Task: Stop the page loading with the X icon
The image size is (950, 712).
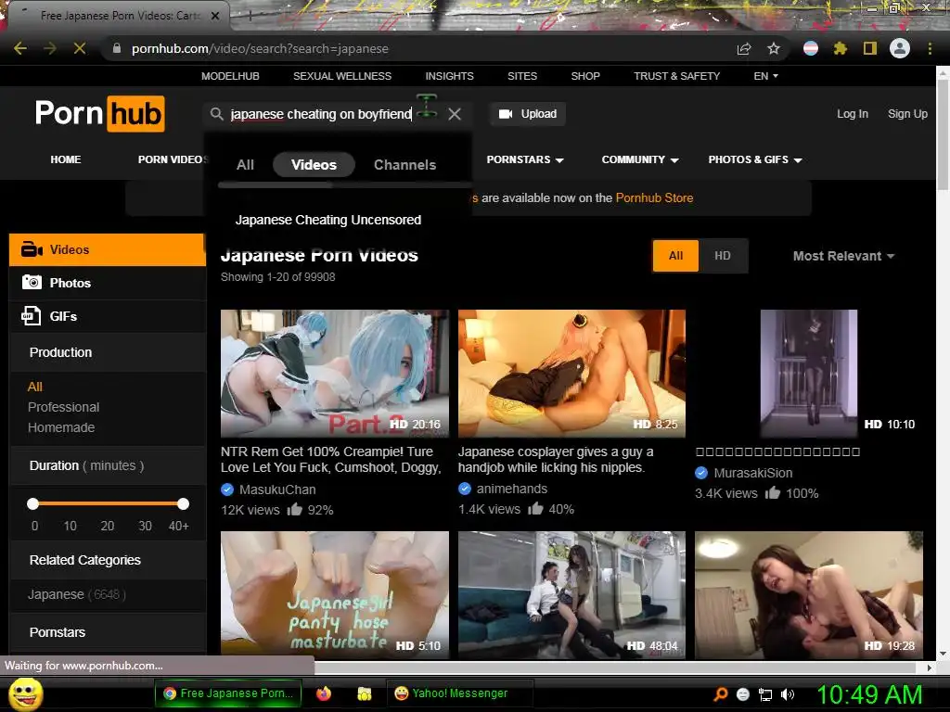Action: click(80, 48)
